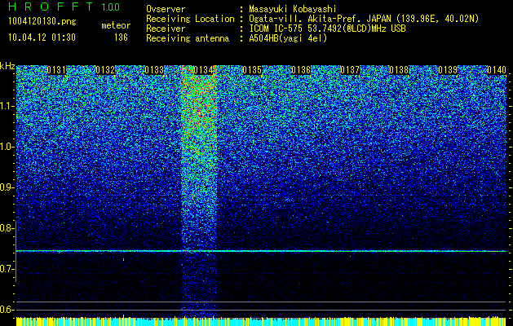This screenshot has height=326, width=513.
Task: Click the horizontal carrier line near 0.75 kHz
Action: [261, 251]
